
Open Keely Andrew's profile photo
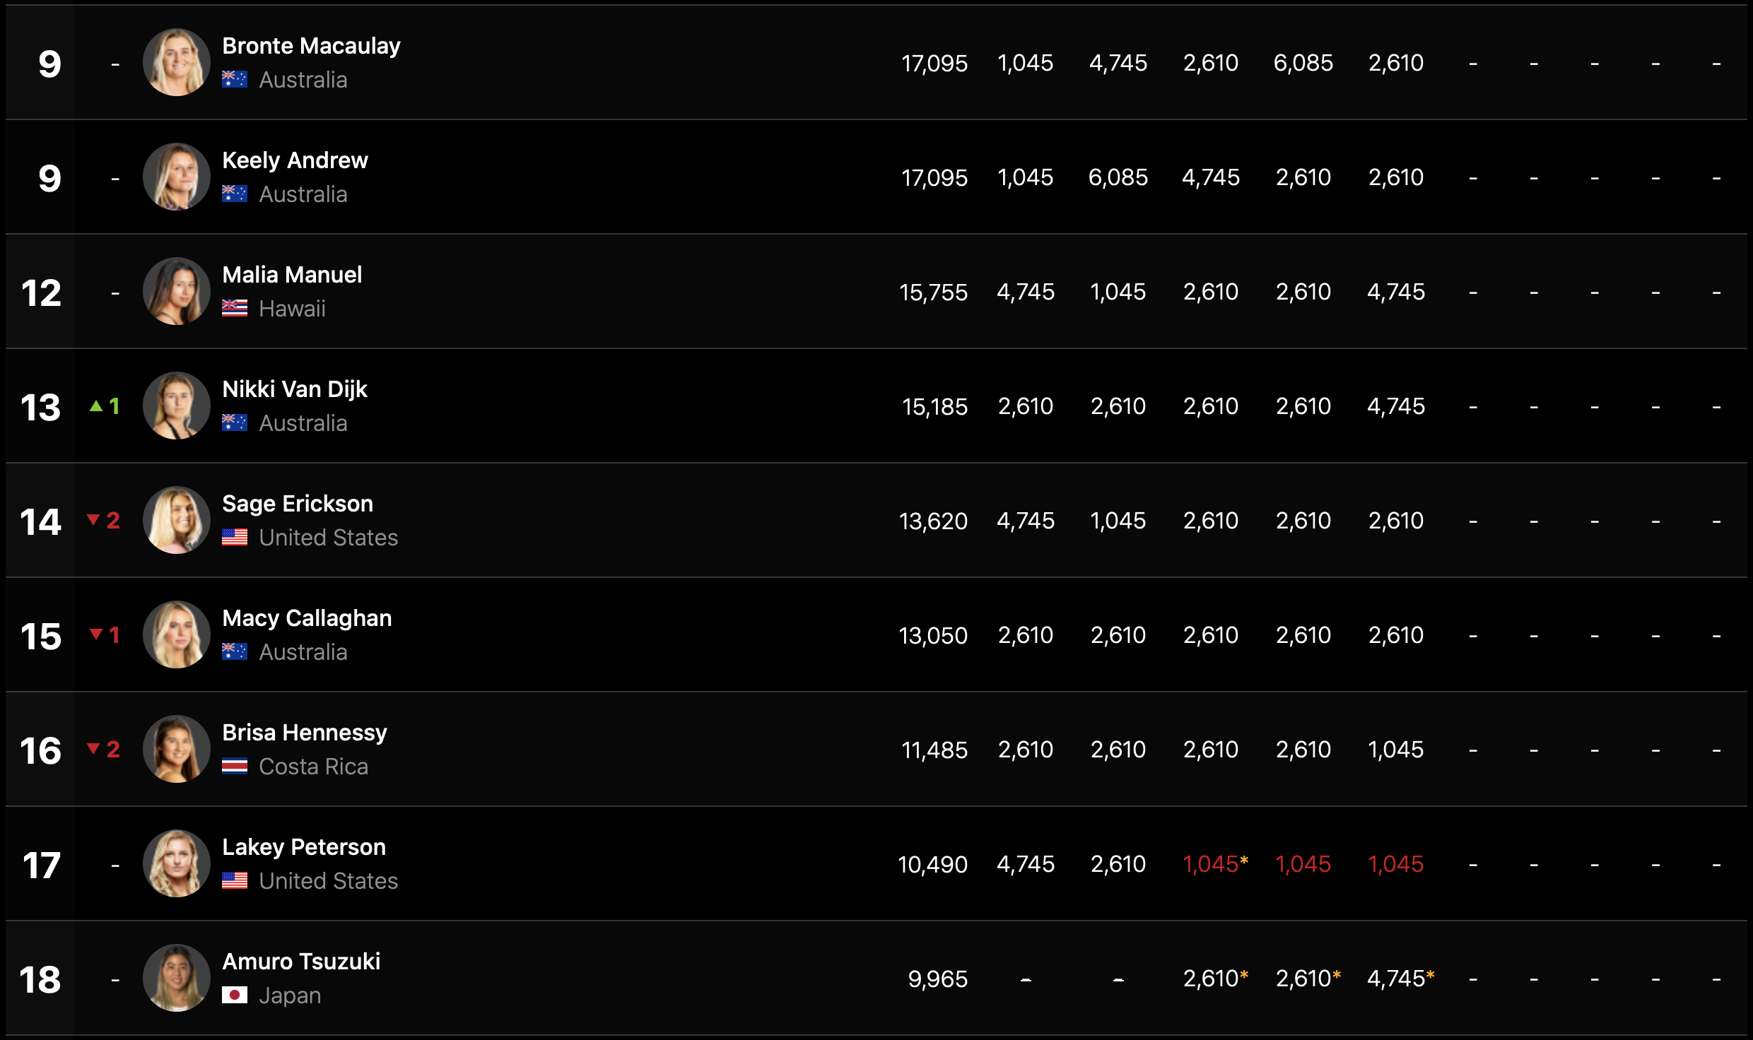click(177, 177)
